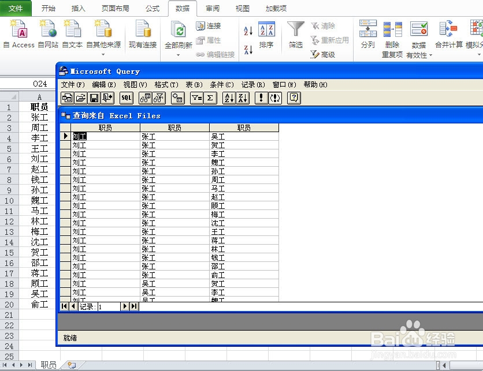This screenshot has width=483, height=371.
Task: Open Microsoft Query Records menu
Action: [253, 85]
